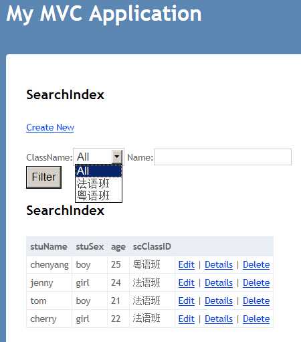Select the chenyang name cell
This screenshot has width=301, height=342.
click(x=49, y=265)
